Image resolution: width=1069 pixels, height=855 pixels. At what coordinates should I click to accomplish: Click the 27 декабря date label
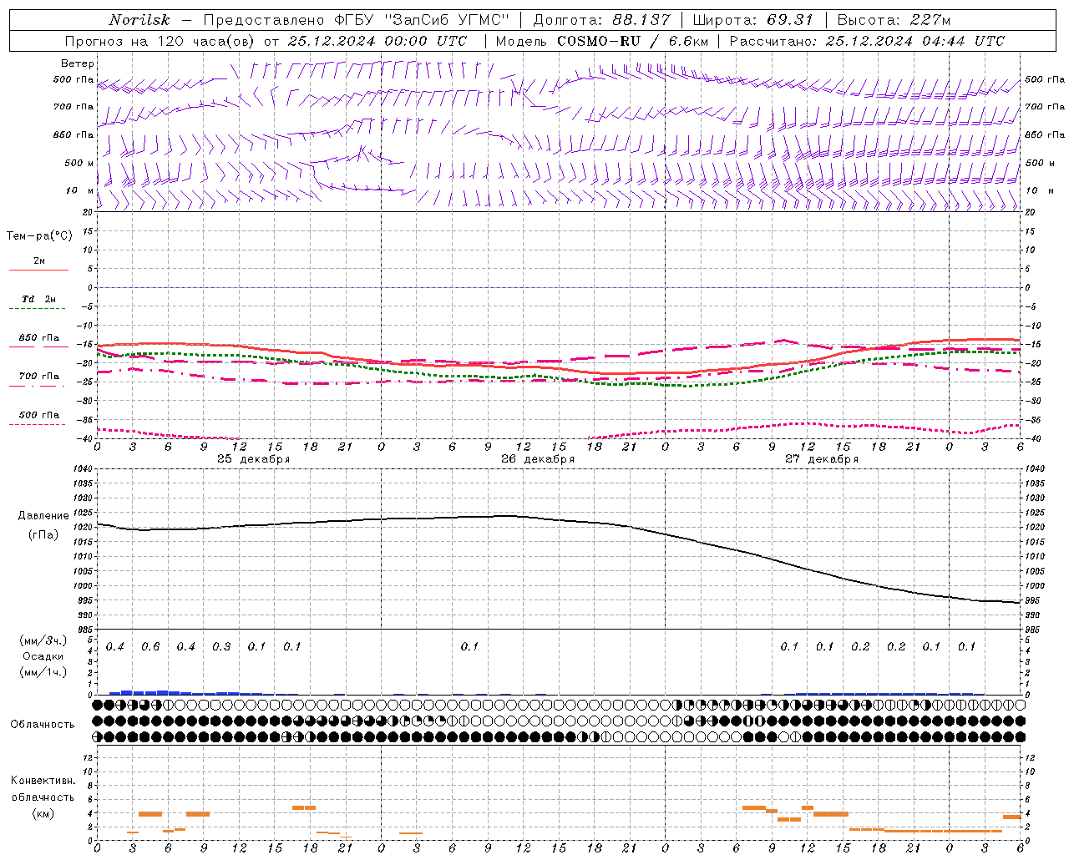(821, 459)
